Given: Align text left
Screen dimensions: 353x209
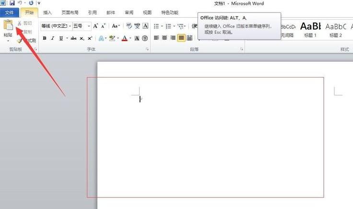Looking at the screenshot, I should 156,38.
